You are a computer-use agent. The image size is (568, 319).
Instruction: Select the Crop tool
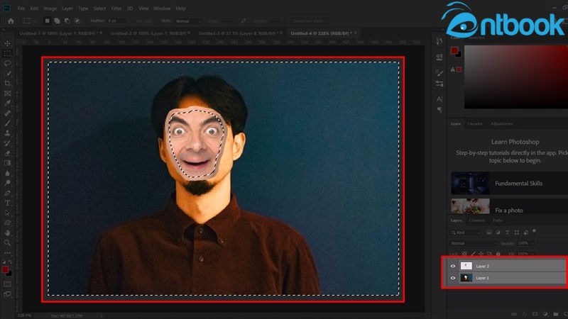[7, 83]
